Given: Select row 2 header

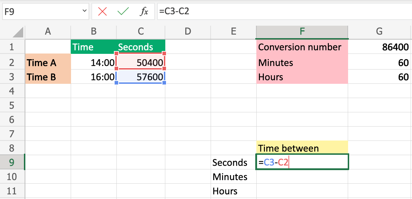Looking at the screenshot, I should 12,63.
